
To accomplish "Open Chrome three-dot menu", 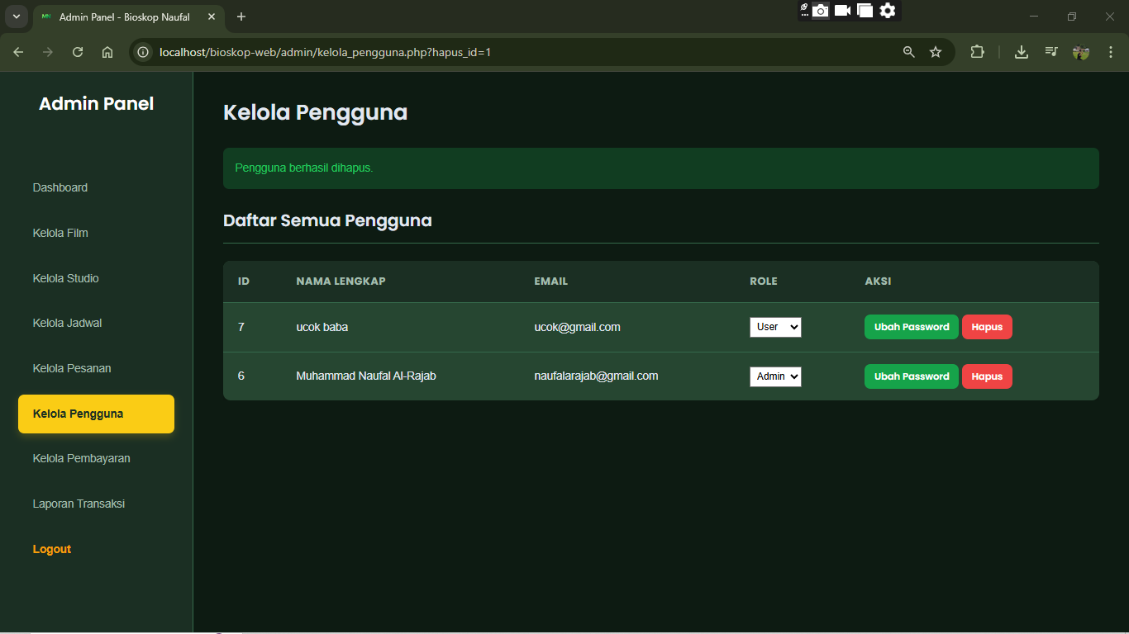I will tap(1111, 52).
